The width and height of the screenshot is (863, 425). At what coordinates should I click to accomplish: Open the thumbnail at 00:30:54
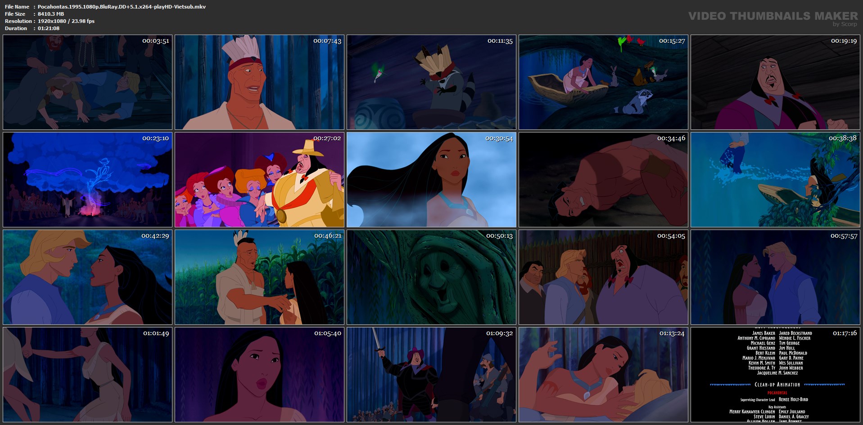pos(431,180)
